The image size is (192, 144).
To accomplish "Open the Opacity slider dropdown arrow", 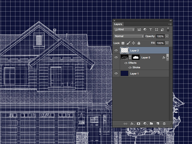I will pos(167,36).
